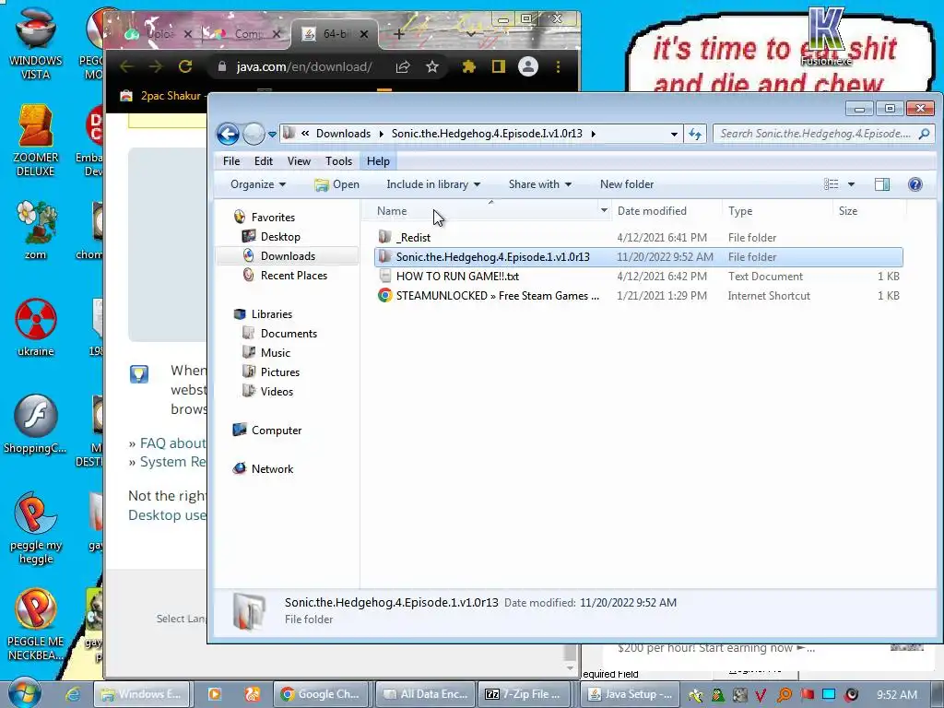Select HOW TO RUN GAME!!.txt file
The width and height of the screenshot is (944, 708).
[x=638, y=277]
